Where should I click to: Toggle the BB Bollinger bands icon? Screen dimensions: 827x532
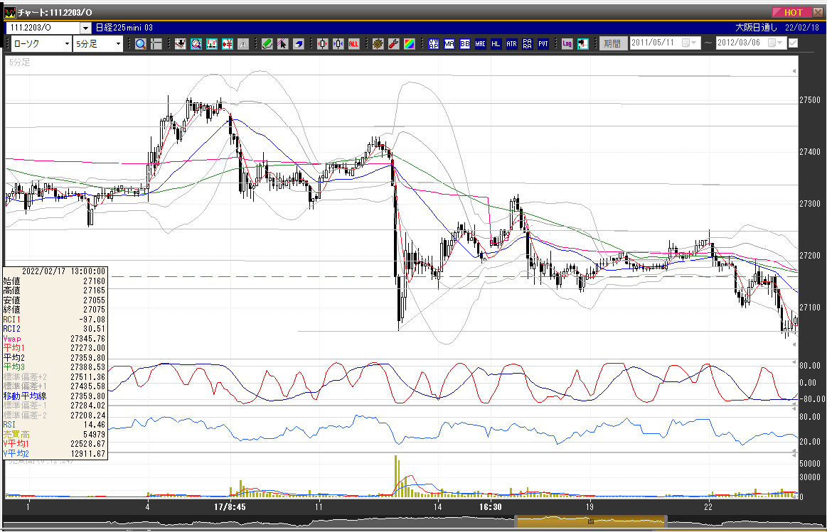464,44
